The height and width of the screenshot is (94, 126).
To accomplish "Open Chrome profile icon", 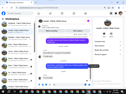I will click(x=119, y=8).
